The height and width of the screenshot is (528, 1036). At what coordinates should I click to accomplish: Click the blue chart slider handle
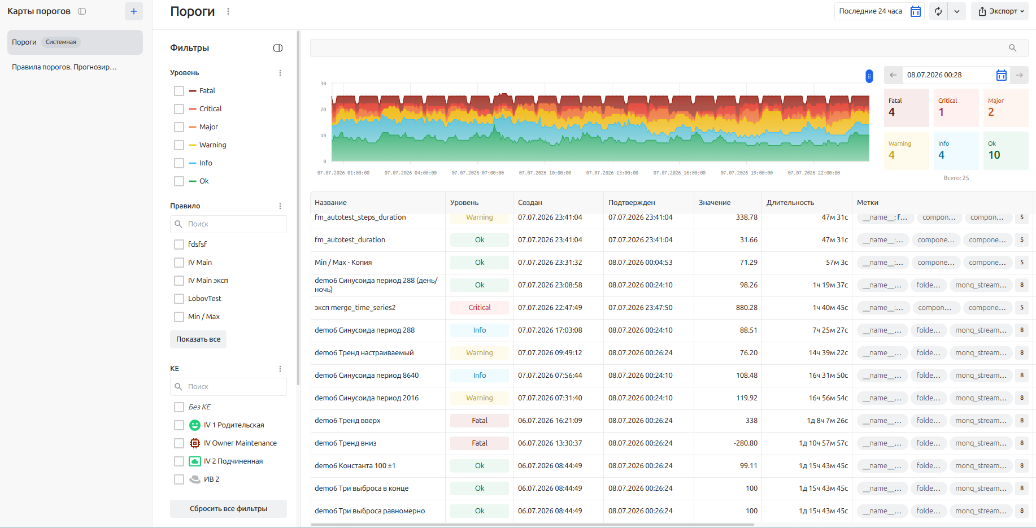(869, 76)
